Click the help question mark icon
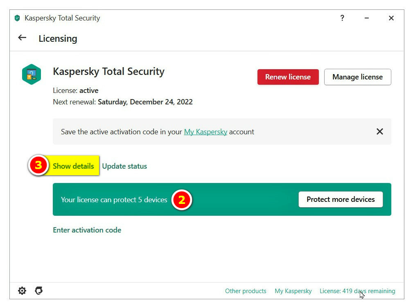The width and height of the screenshot is (413, 305). coord(342,18)
